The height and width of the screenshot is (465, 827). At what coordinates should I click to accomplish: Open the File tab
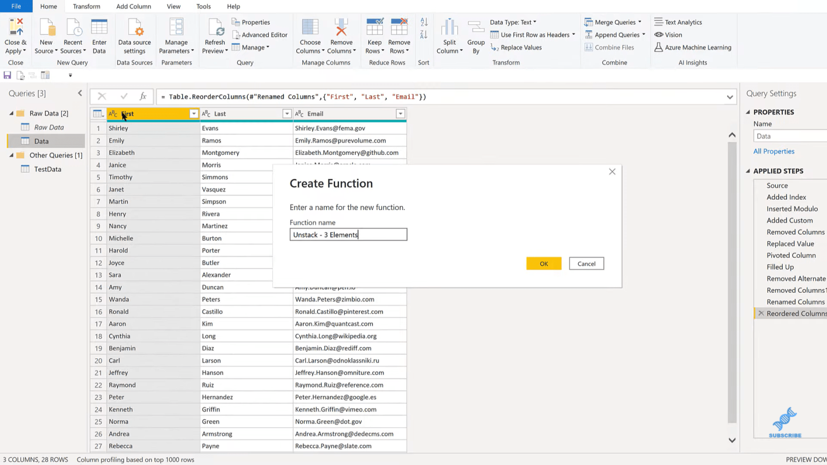(16, 6)
